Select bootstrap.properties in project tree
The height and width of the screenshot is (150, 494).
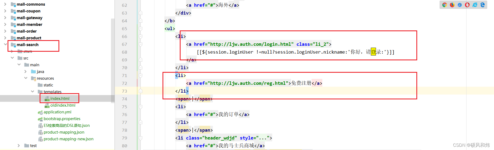(x=62, y=119)
